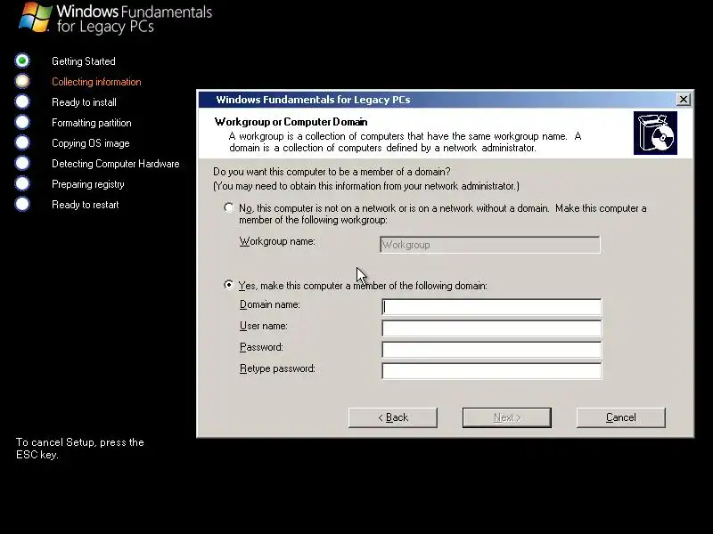713x534 pixels.
Task: Click the "Formatting partition" label
Action: click(x=92, y=123)
